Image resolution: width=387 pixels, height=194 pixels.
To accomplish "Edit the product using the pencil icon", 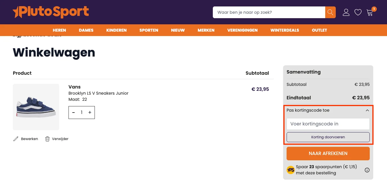I will pos(16,139).
